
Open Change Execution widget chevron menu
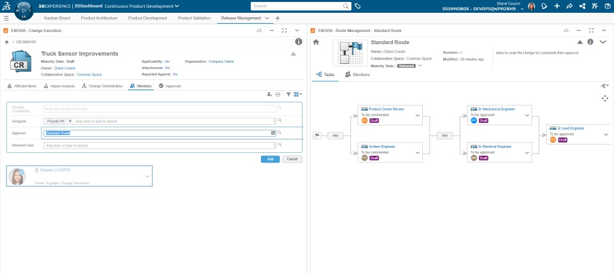pos(297,31)
